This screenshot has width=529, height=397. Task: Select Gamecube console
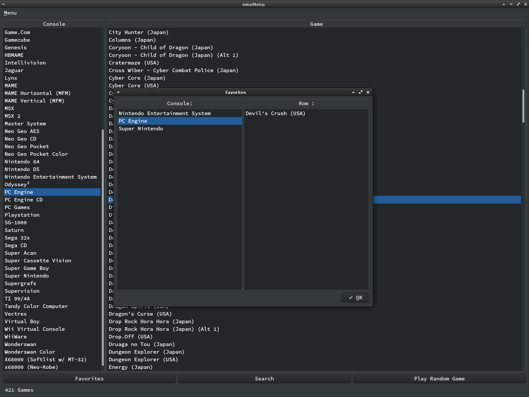[x=52, y=40]
